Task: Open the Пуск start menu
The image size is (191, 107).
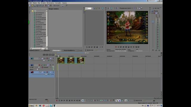Action: click(x=31, y=106)
